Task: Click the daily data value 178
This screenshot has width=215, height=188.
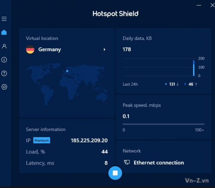Action: (127, 49)
